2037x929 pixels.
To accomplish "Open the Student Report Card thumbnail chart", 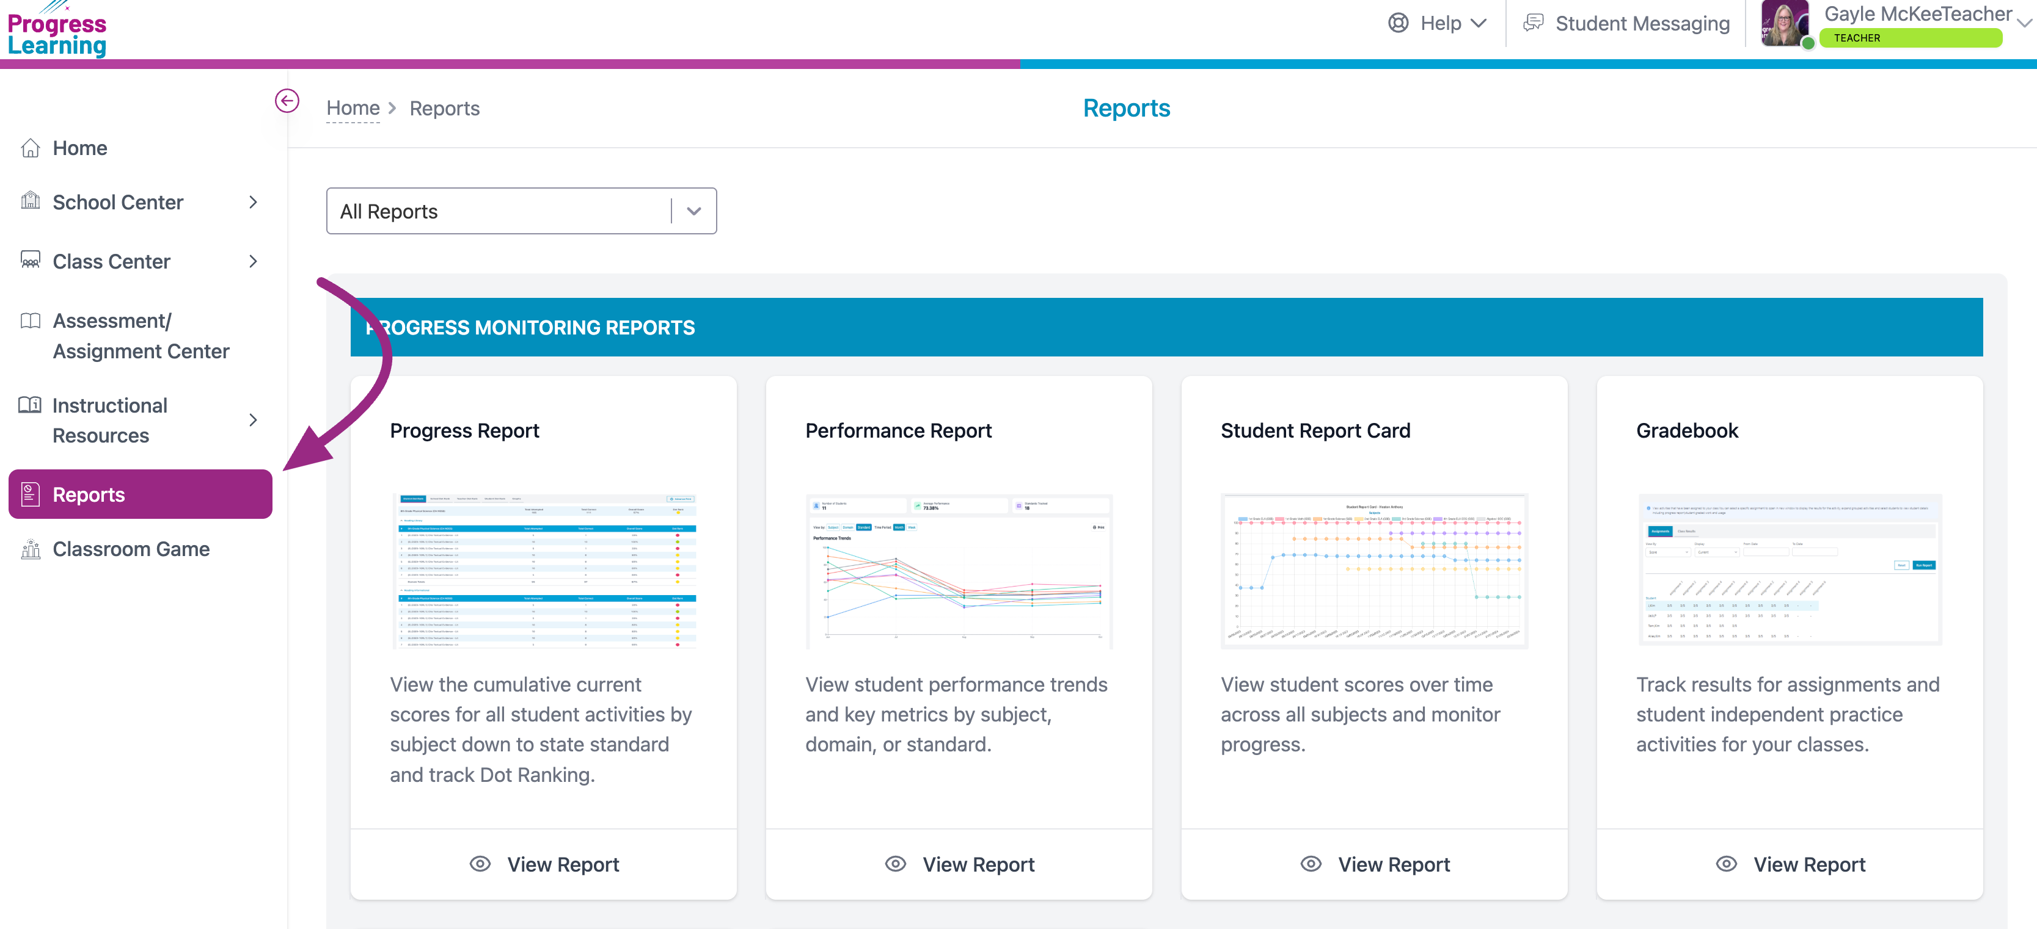I will point(1374,571).
